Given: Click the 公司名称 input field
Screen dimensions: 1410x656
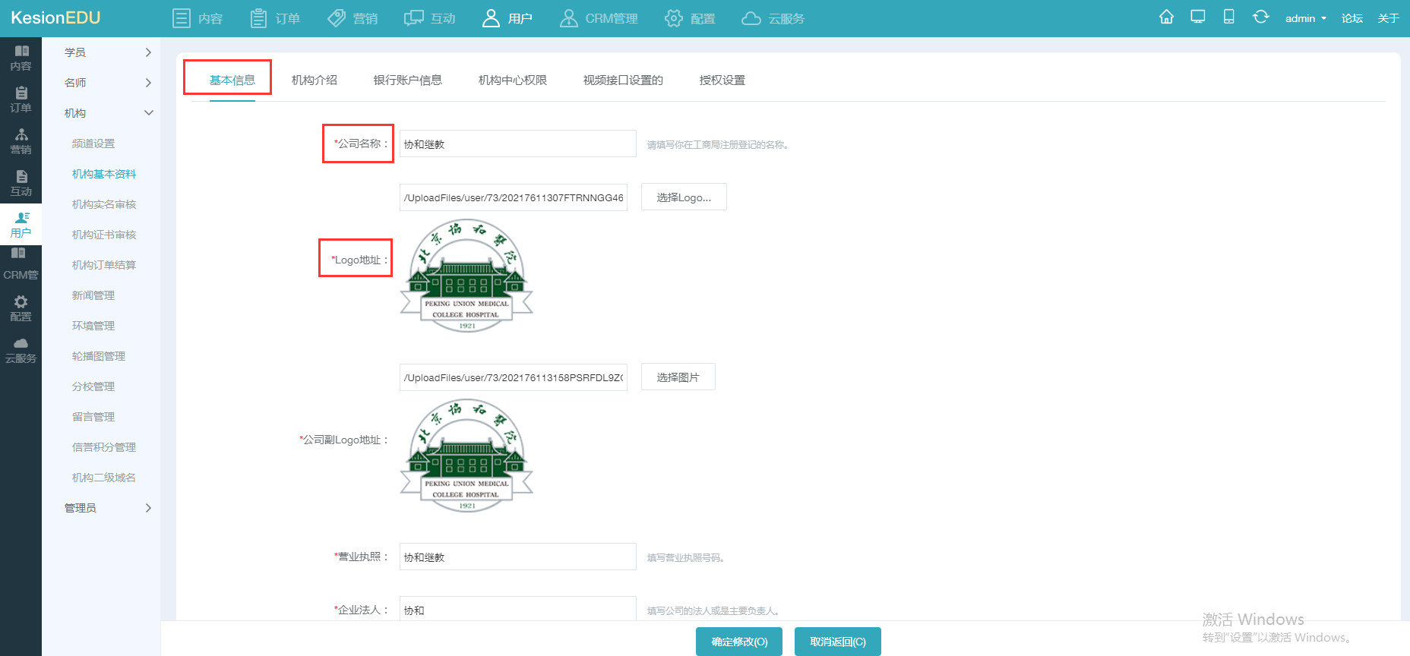Looking at the screenshot, I should coord(517,143).
